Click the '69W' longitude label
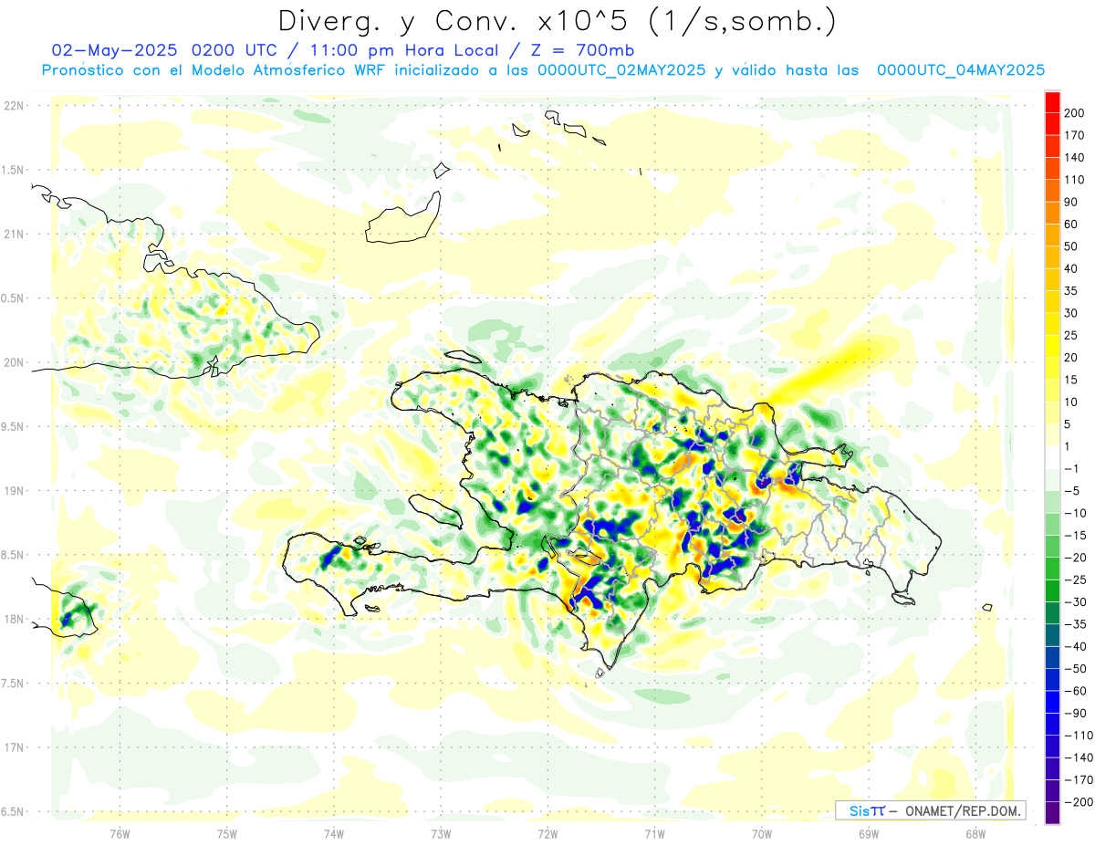 point(869,833)
